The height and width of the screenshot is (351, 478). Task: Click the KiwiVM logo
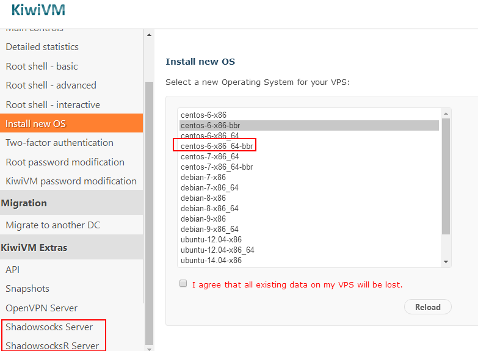click(x=38, y=10)
